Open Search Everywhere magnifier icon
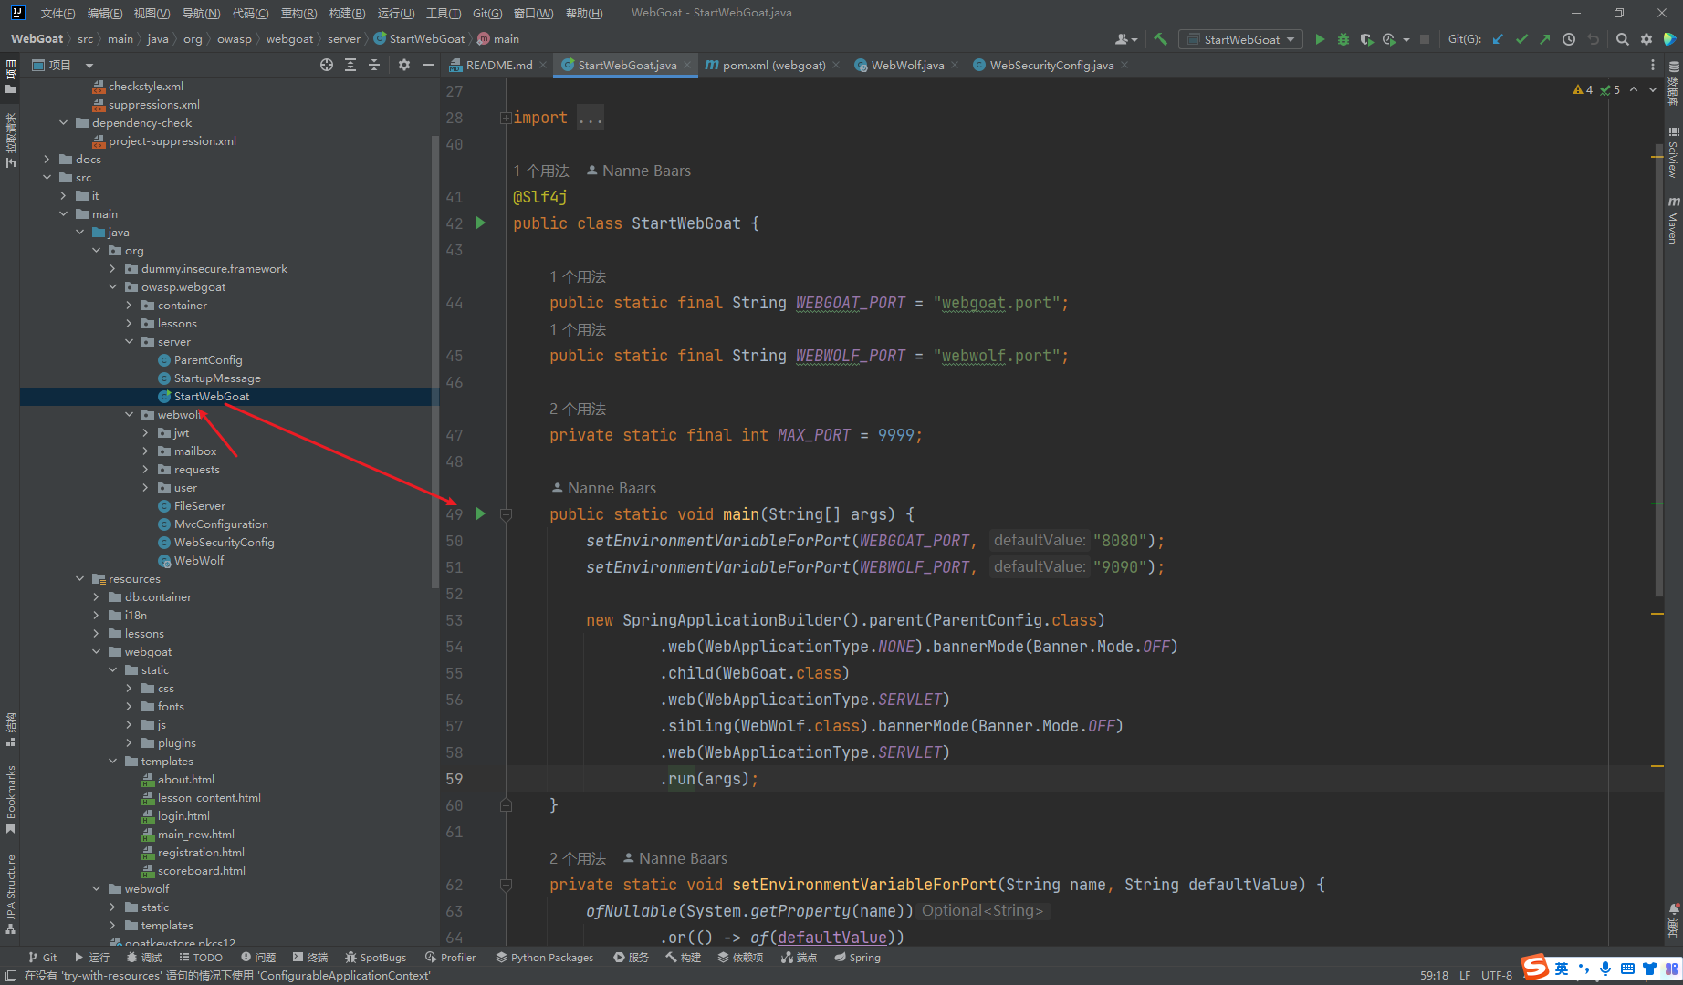Viewport: 1683px width, 985px height. 1622,39
